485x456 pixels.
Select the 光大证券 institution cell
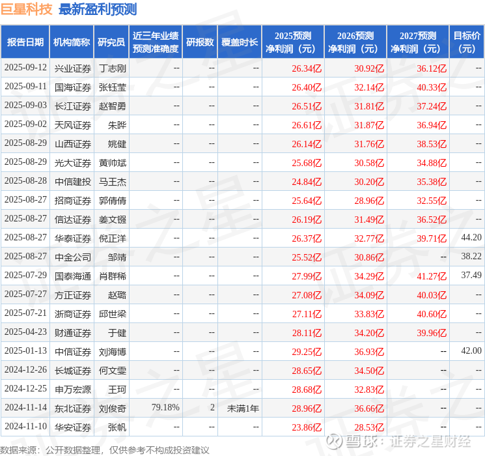point(73,163)
